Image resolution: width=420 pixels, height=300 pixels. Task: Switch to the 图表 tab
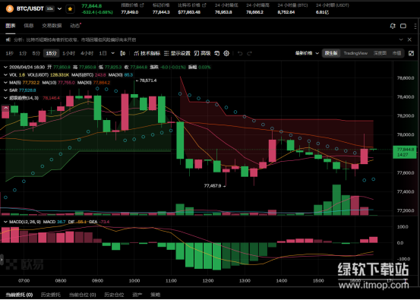coord(11,26)
